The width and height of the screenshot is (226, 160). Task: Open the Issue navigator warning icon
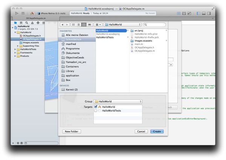coord(32,23)
